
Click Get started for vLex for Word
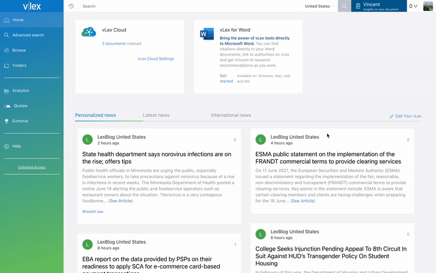(226, 79)
